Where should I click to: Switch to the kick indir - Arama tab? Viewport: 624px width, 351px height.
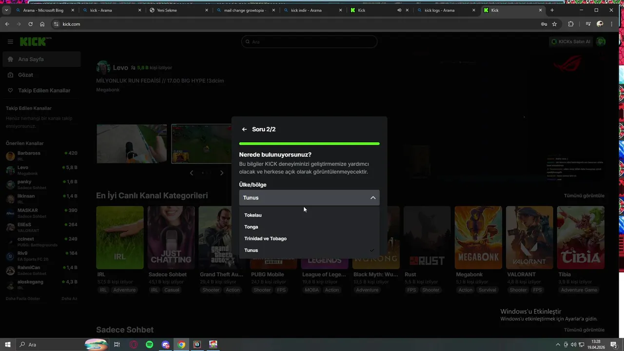coord(312,10)
